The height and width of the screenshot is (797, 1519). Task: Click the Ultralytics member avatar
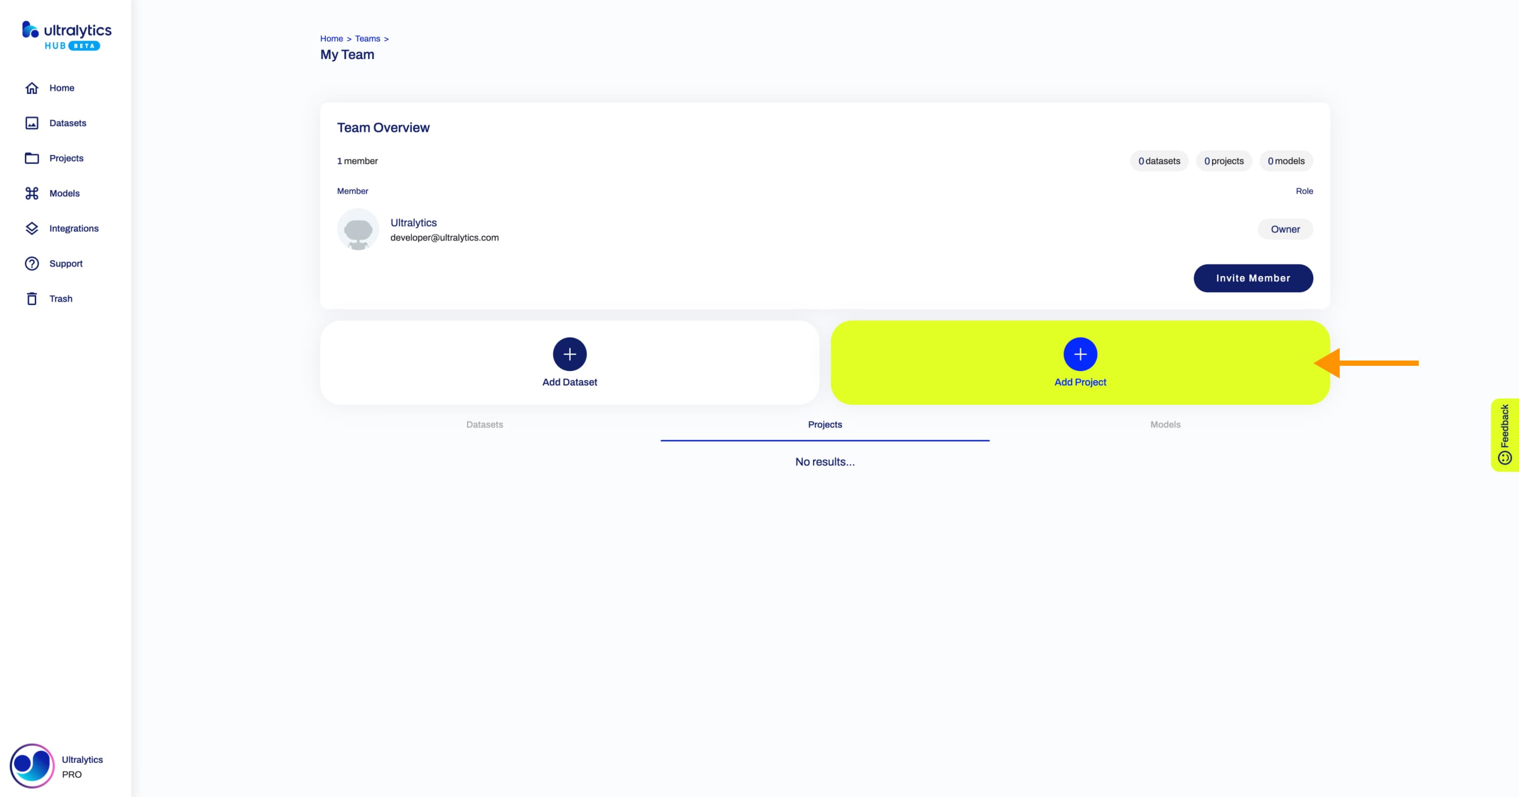coord(359,229)
